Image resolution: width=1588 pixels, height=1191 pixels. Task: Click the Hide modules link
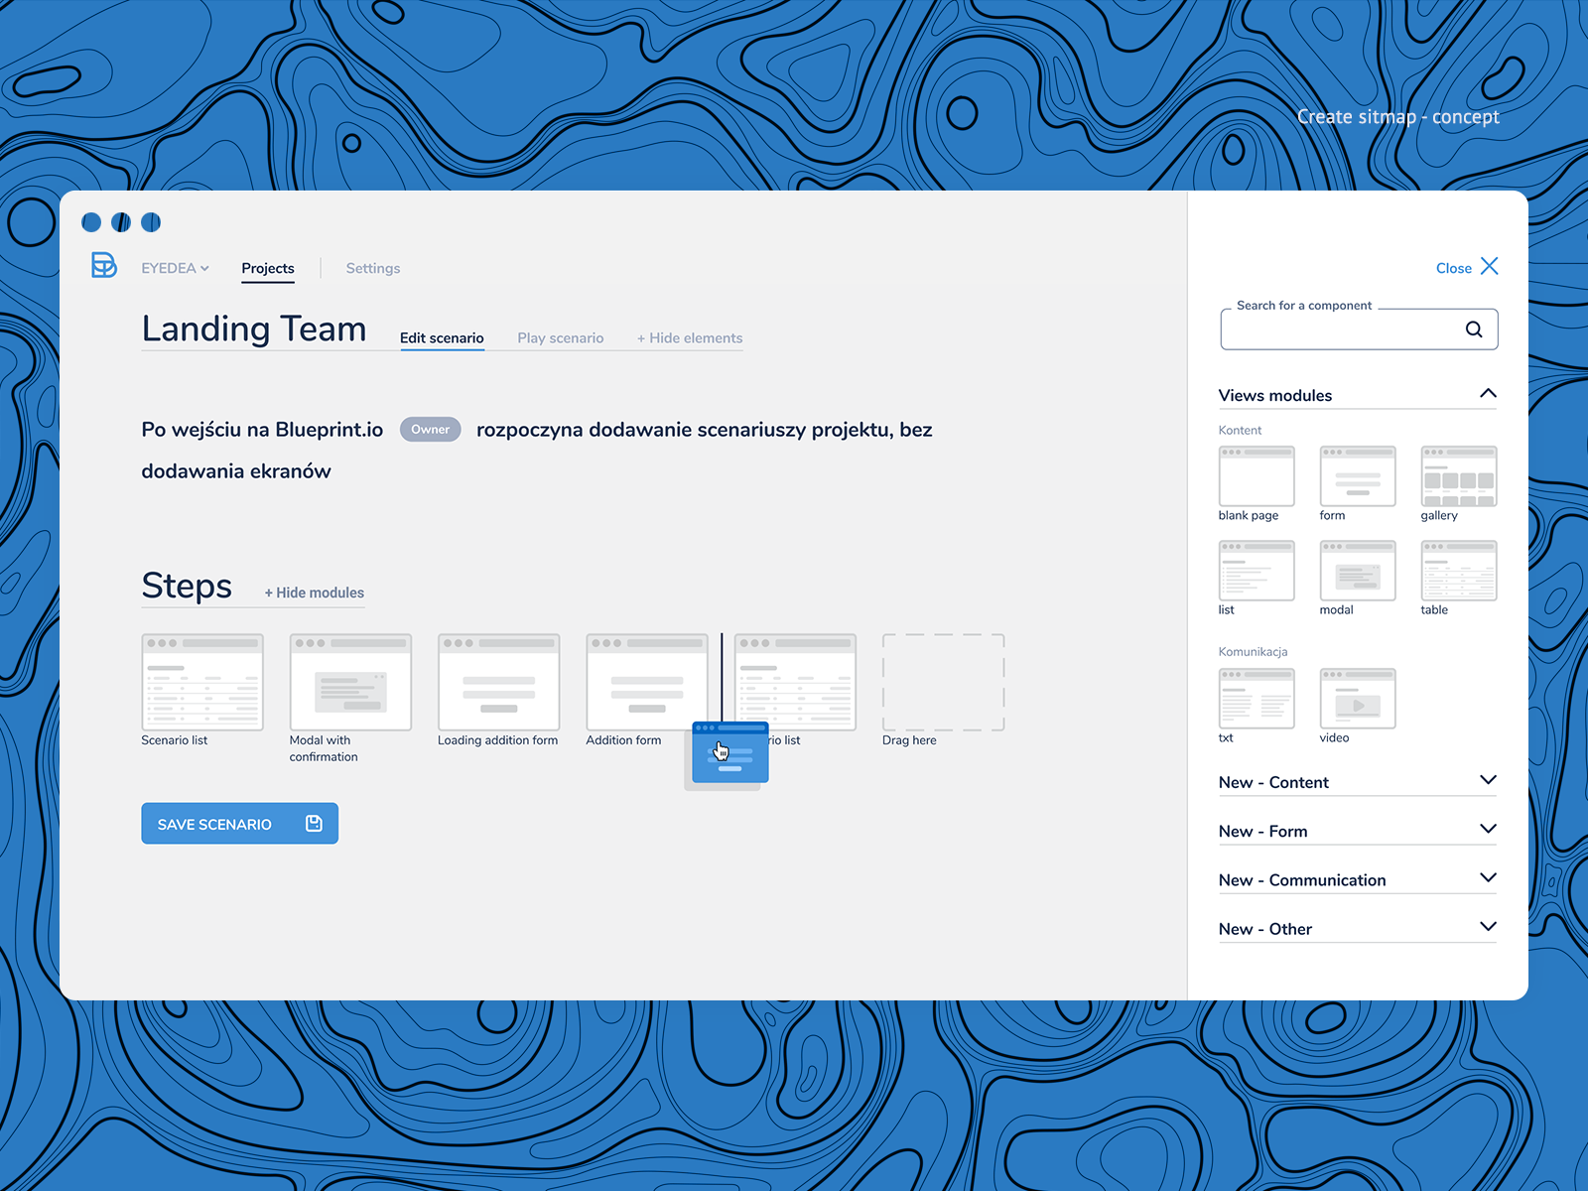315,593
